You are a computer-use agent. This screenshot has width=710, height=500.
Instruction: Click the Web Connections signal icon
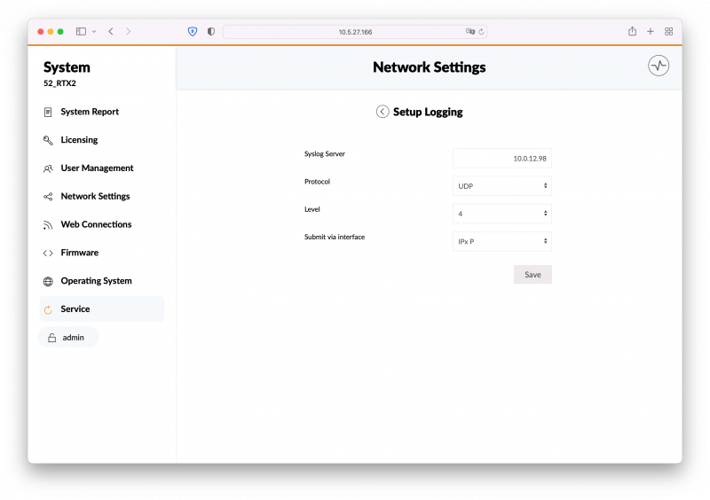(x=48, y=225)
